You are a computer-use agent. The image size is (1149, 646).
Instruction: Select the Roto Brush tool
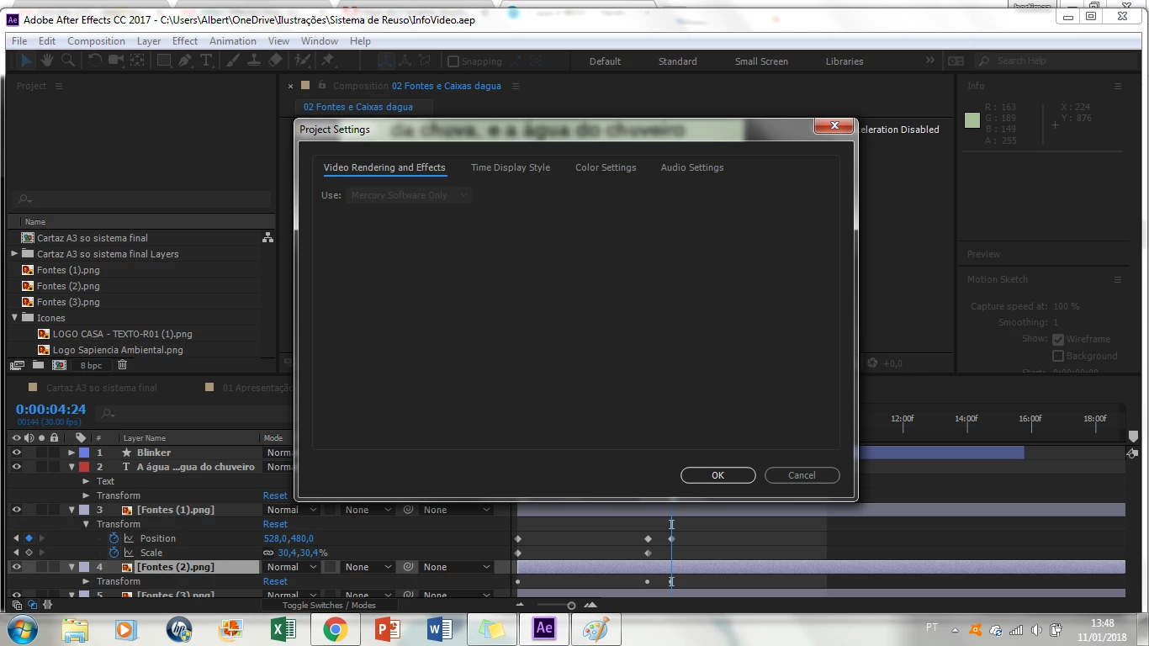click(303, 61)
